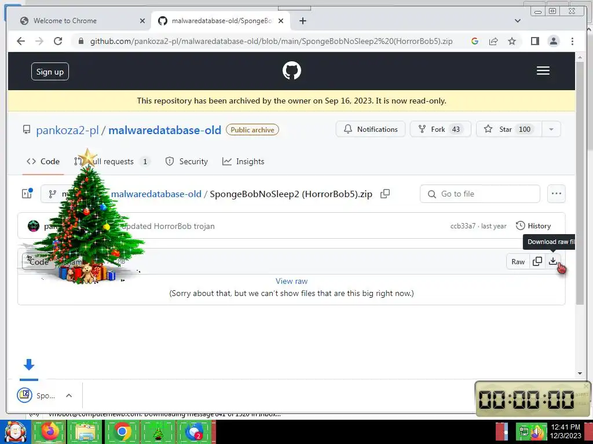Open the tab search chevron
The width and height of the screenshot is (593, 444).
pos(518,21)
